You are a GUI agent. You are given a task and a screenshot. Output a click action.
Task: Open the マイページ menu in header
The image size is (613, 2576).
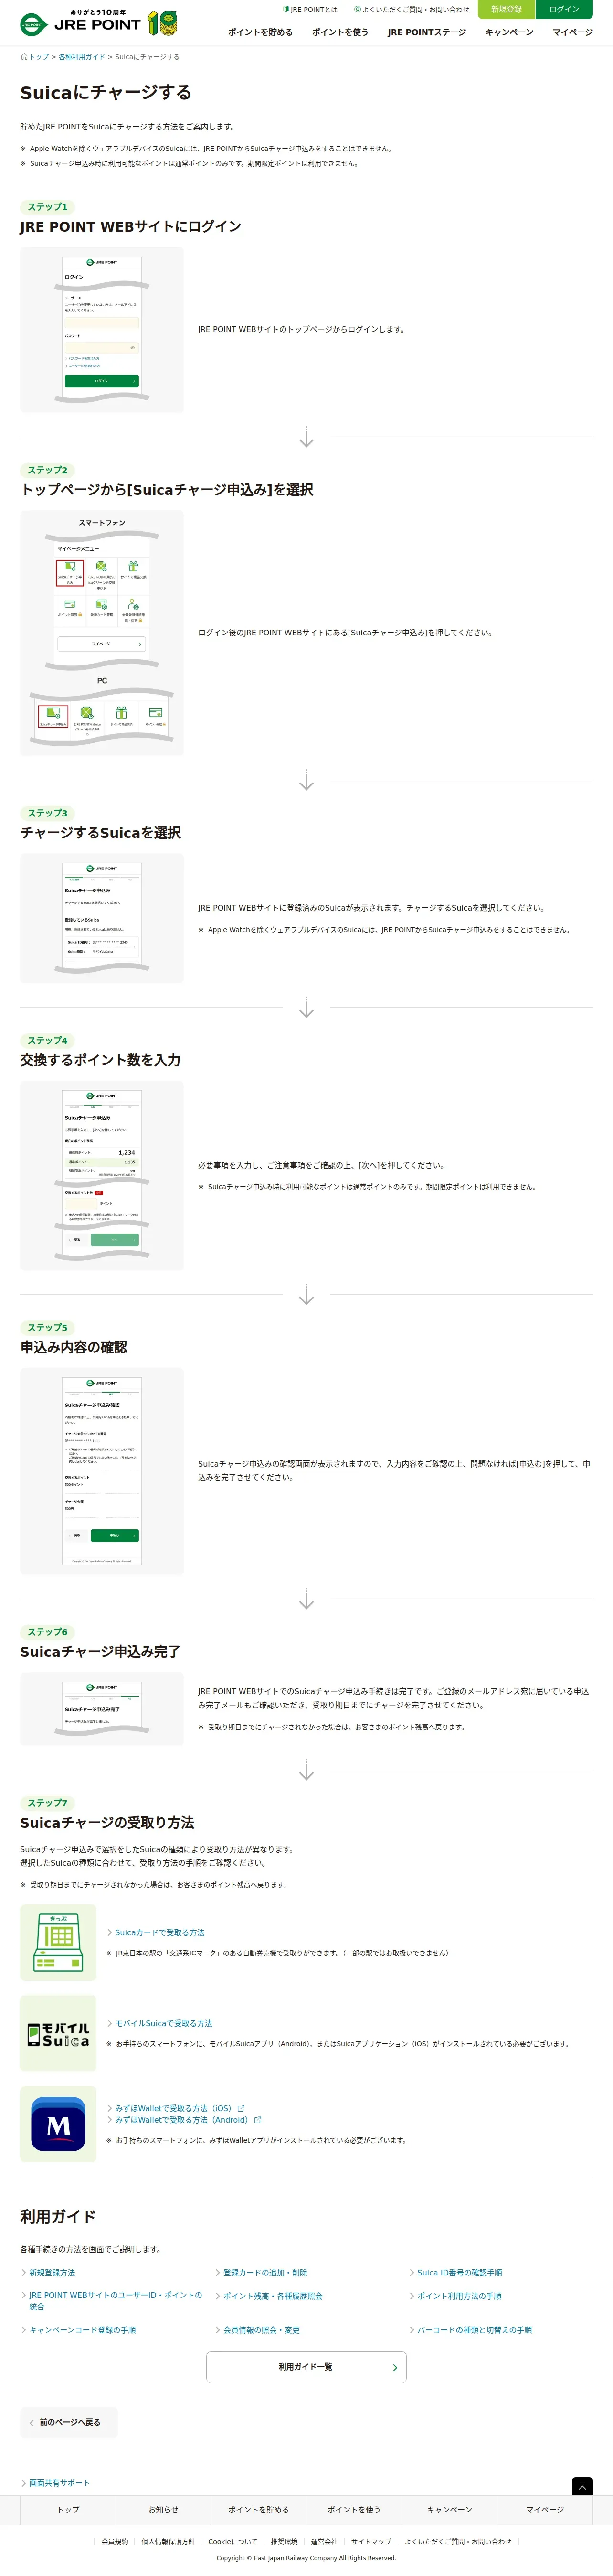point(573,32)
